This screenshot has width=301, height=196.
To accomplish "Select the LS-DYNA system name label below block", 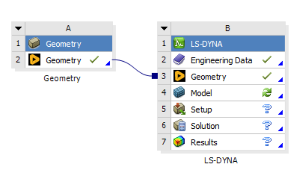I will (x=221, y=160).
